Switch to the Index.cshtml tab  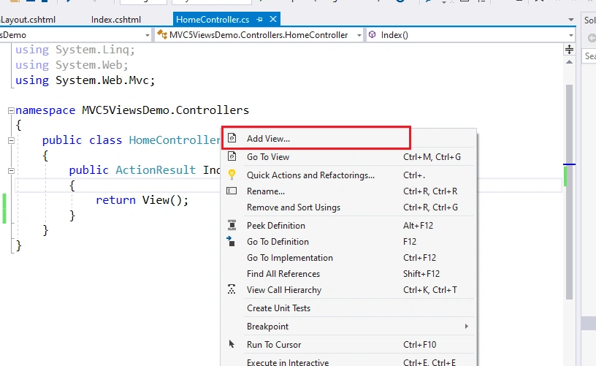click(116, 20)
